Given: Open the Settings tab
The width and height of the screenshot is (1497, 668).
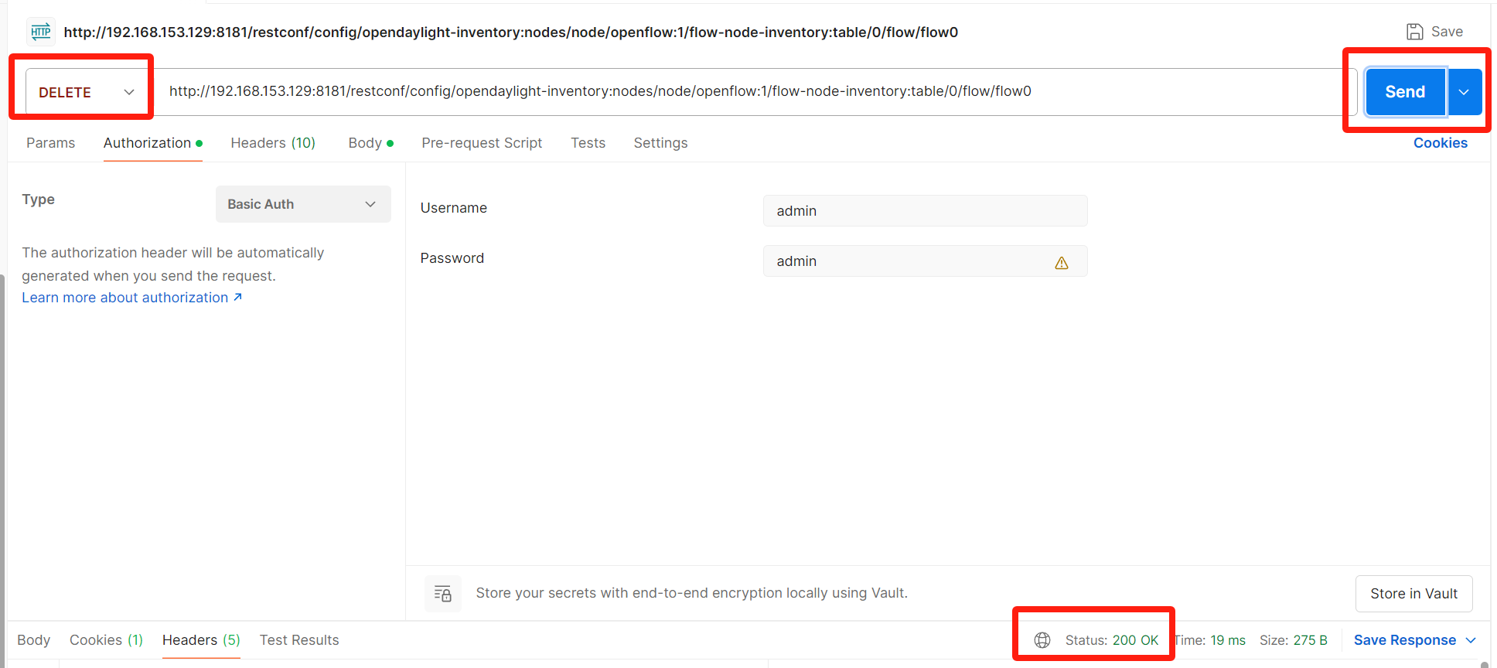Looking at the screenshot, I should pyautogui.click(x=660, y=143).
